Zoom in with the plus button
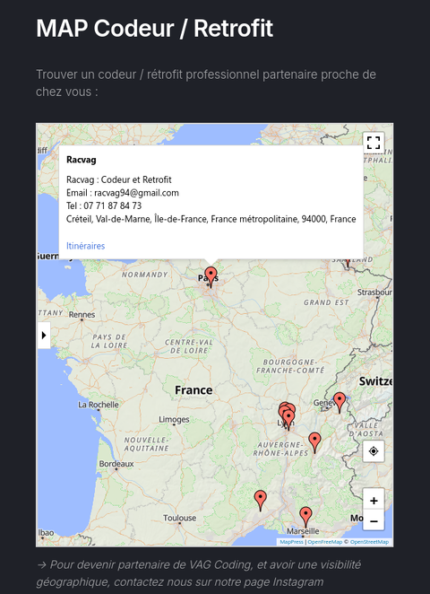 point(374,501)
